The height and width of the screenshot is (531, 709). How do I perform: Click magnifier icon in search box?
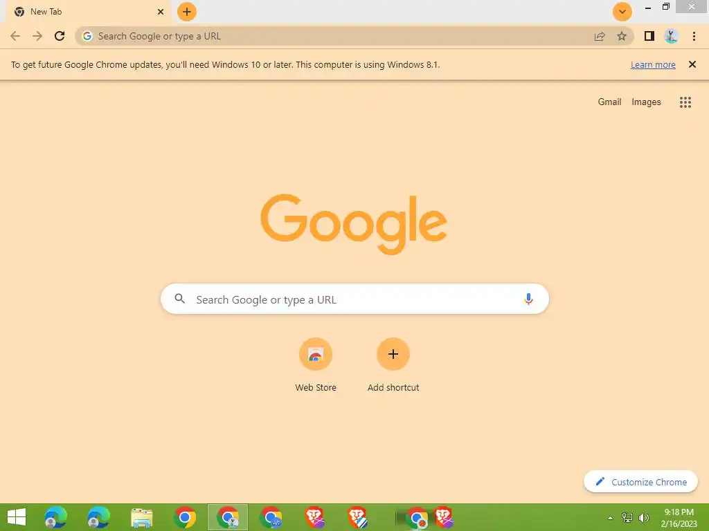click(x=180, y=299)
